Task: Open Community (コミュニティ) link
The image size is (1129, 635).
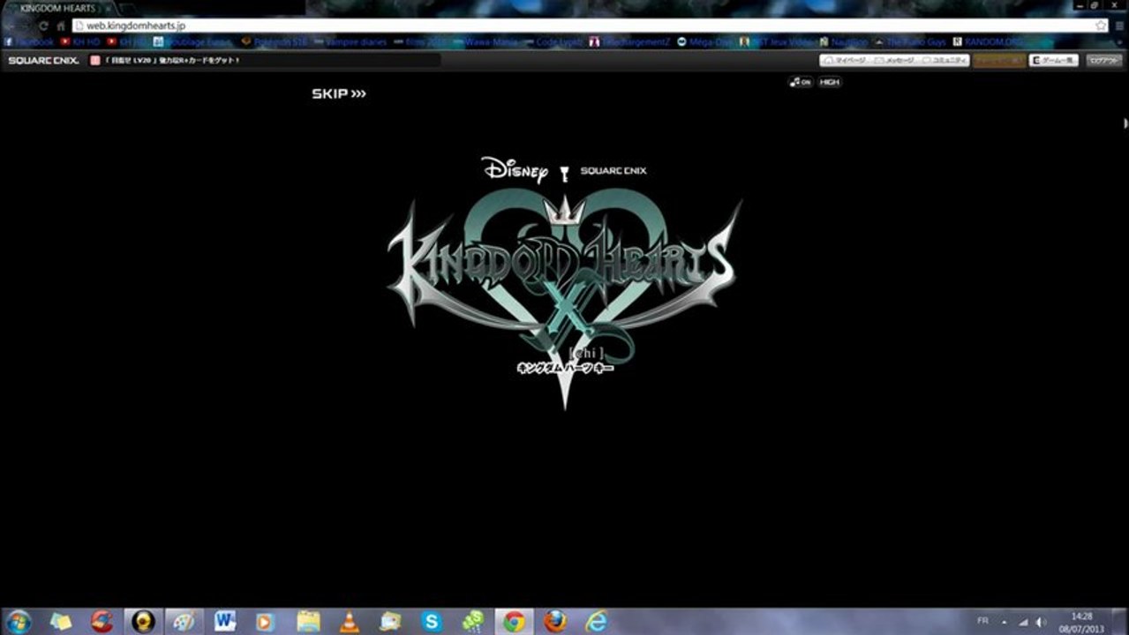Action: [945, 61]
